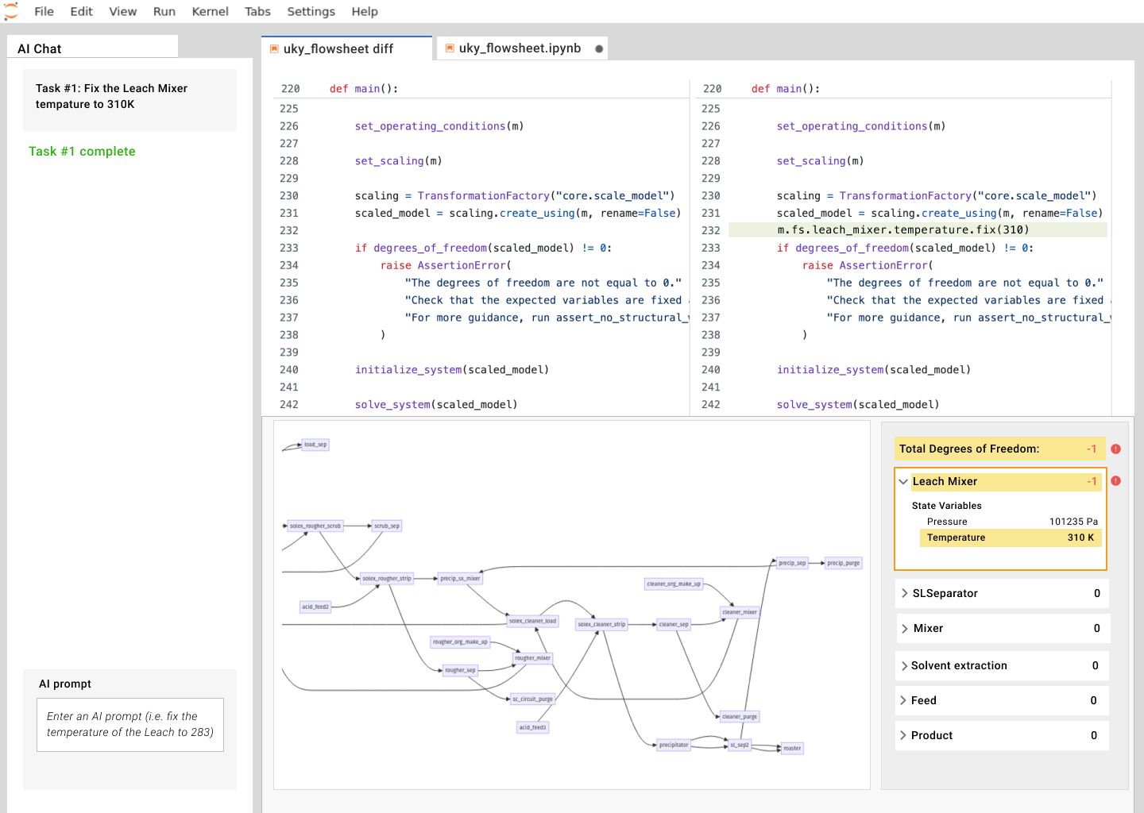Click the red error icon beside Total Degrees of Freedom

(x=1115, y=449)
